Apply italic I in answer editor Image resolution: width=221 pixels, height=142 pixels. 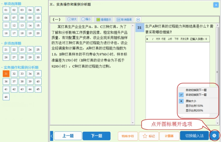pyautogui.click(x=152, y=39)
